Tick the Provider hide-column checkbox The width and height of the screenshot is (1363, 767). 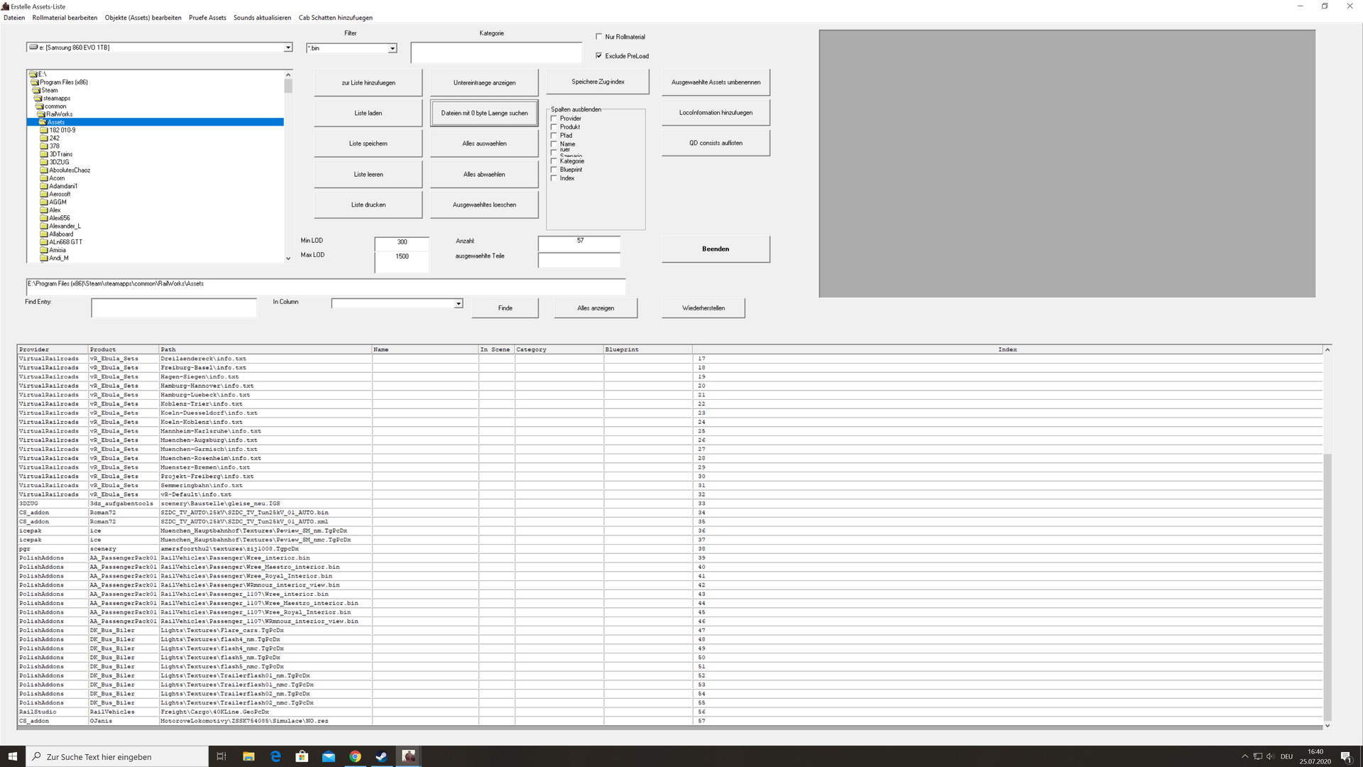(x=554, y=119)
